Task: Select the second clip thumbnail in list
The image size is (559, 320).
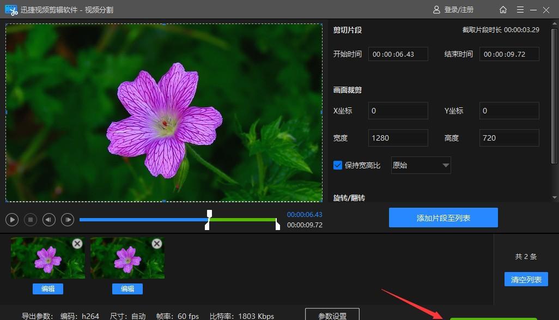Action: (x=127, y=258)
